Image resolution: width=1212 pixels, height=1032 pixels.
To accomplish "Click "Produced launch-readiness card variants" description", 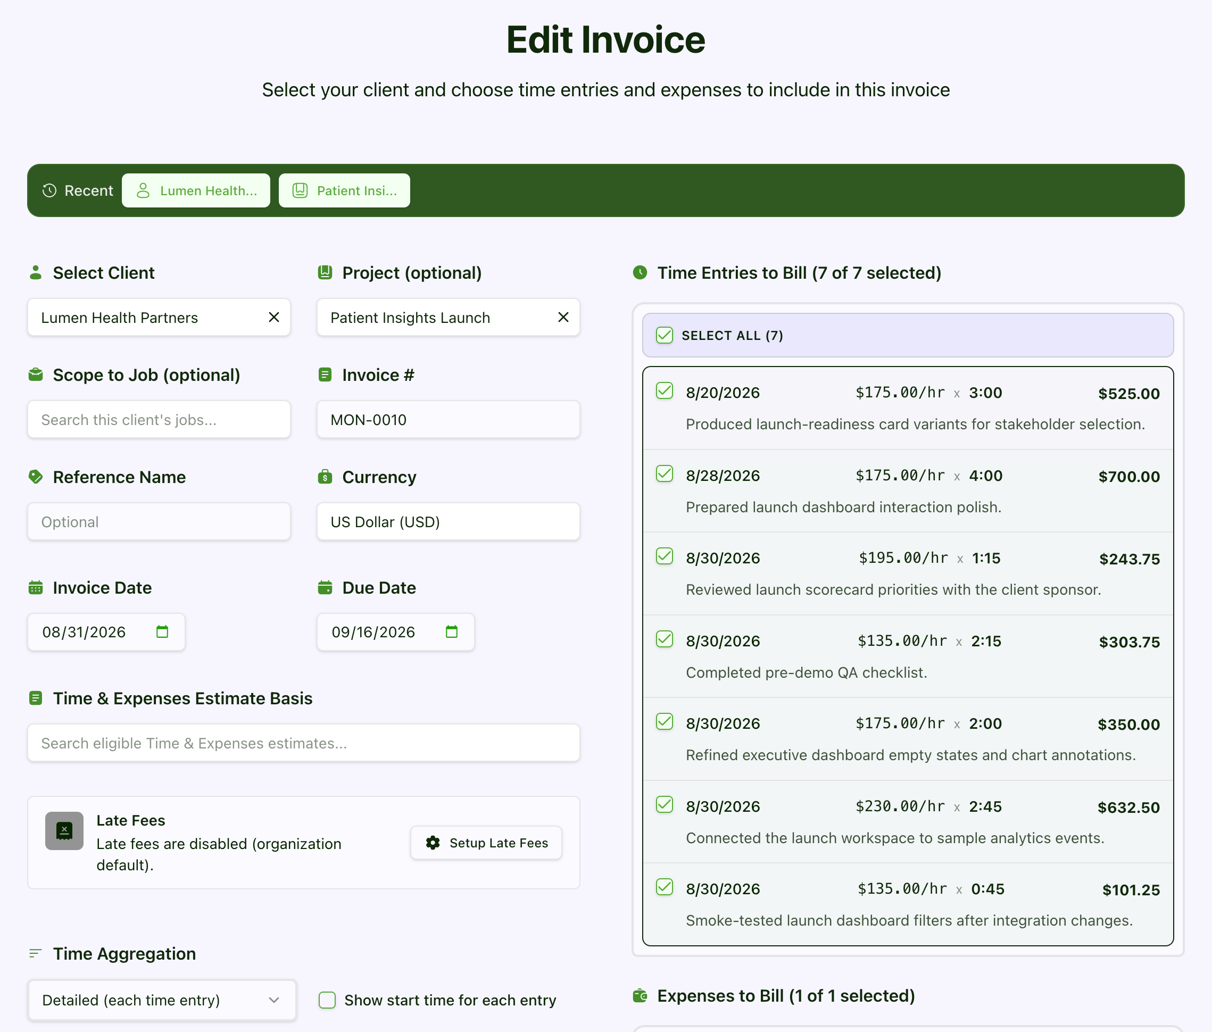I will (916, 424).
